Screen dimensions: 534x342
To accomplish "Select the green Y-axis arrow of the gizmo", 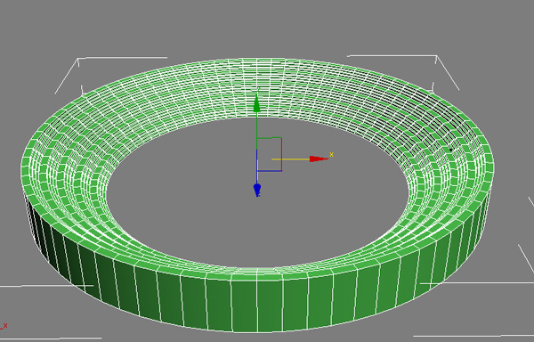I will [257, 103].
